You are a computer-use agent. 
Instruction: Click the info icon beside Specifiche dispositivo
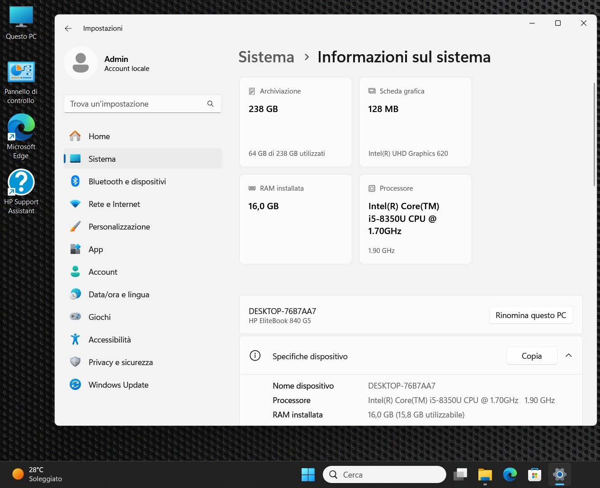coord(255,356)
